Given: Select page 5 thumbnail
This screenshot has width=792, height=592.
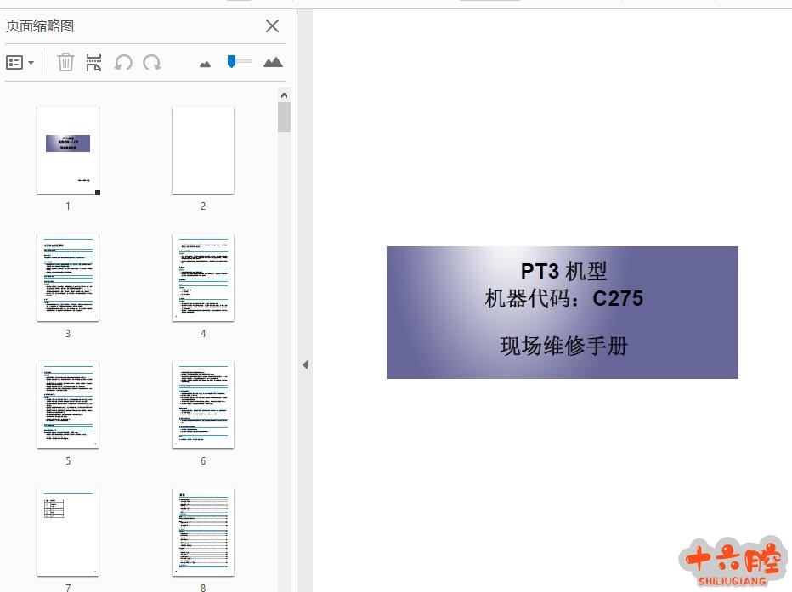Looking at the screenshot, I should tap(68, 405).
